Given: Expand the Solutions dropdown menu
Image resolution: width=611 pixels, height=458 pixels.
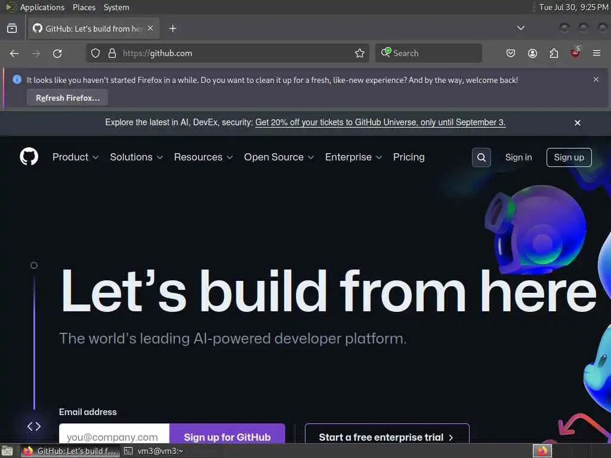Looking at the screenshot, I should 137,157.
